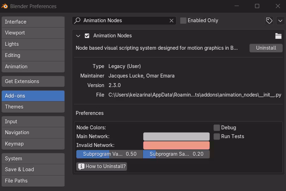This screenshot has height=191, width=286.
Task: Click the add-on file path text
Action: [x=195, y=95]
